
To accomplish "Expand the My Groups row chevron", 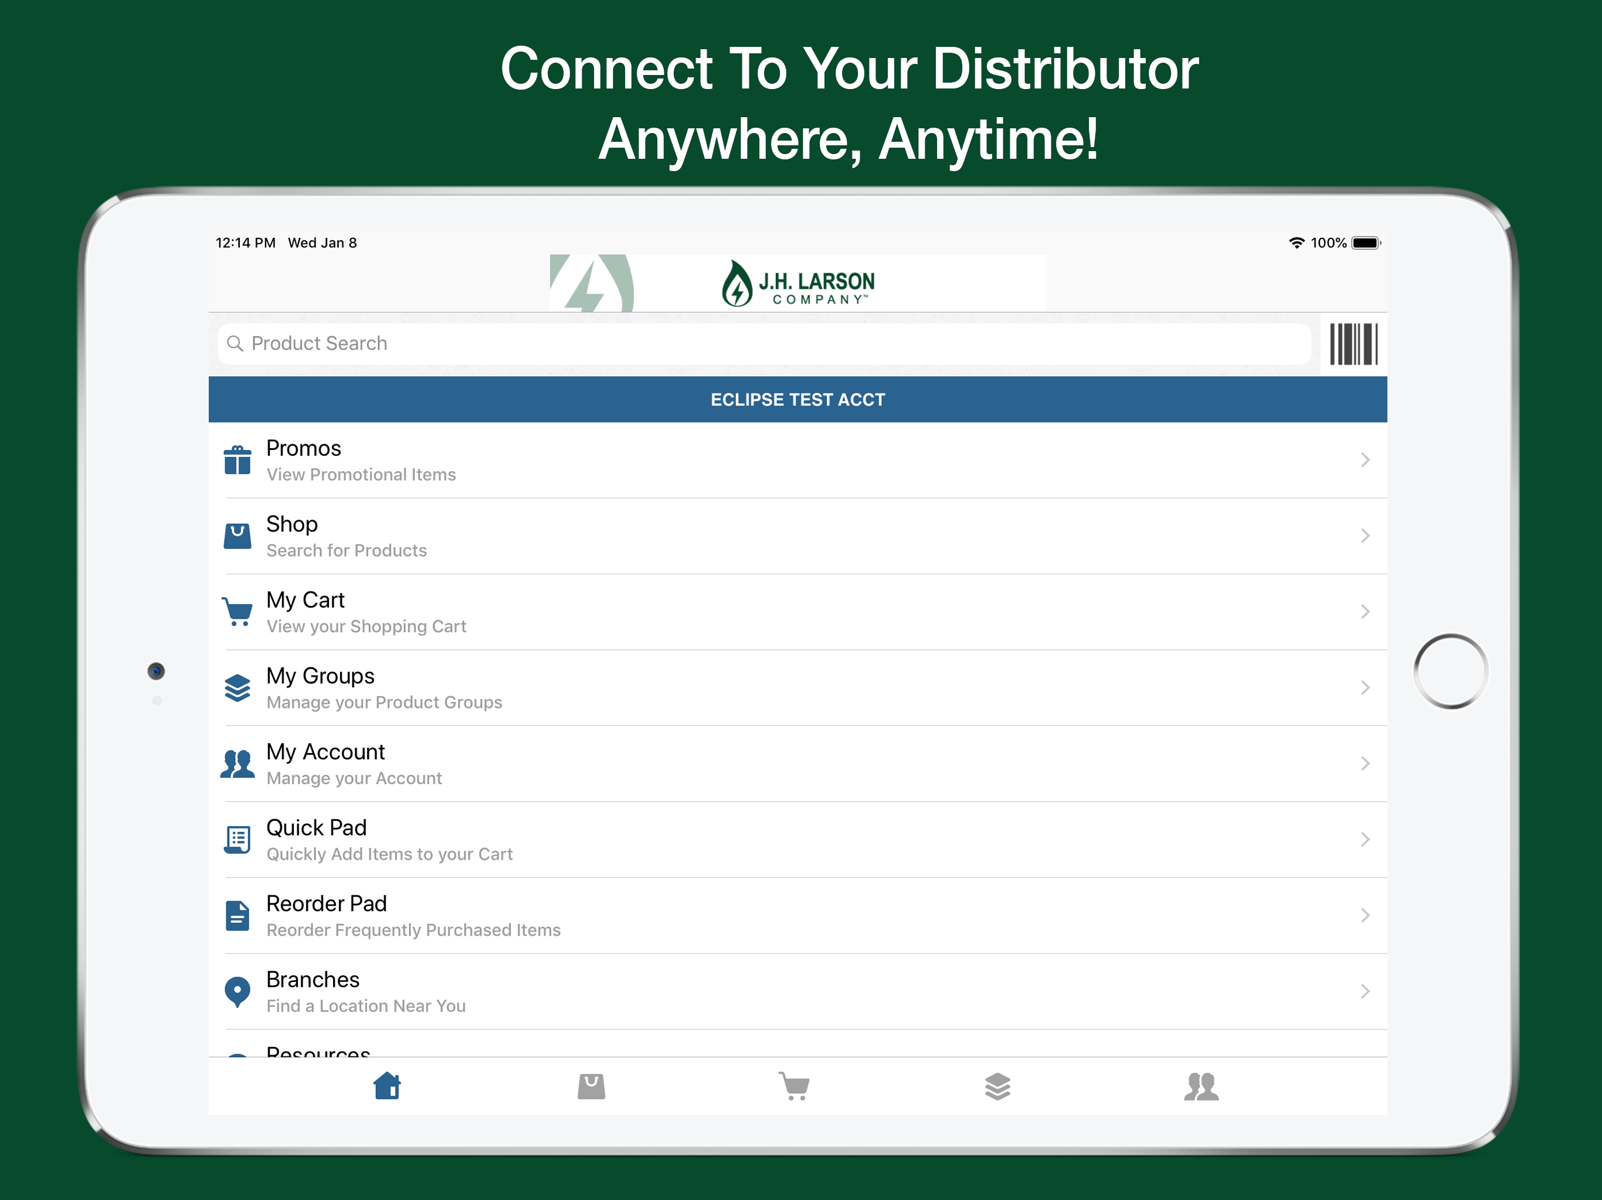I will click(1365, 687).
